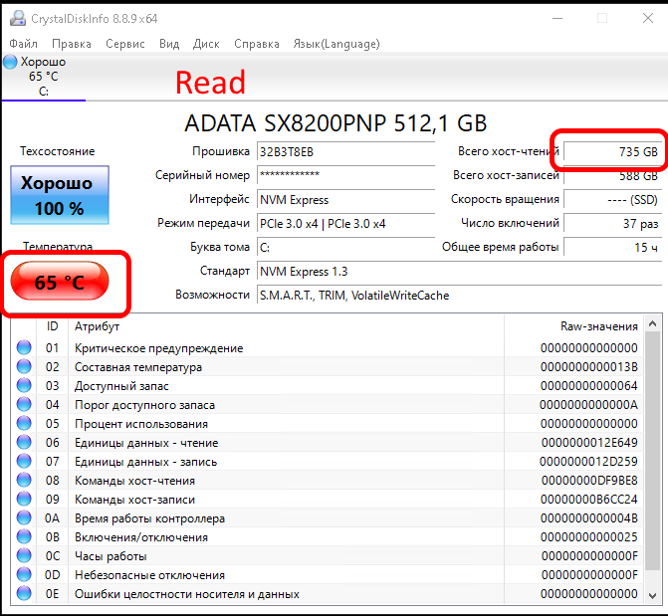Click the ---- (SSD) rotation speed value

pos(612,199)
